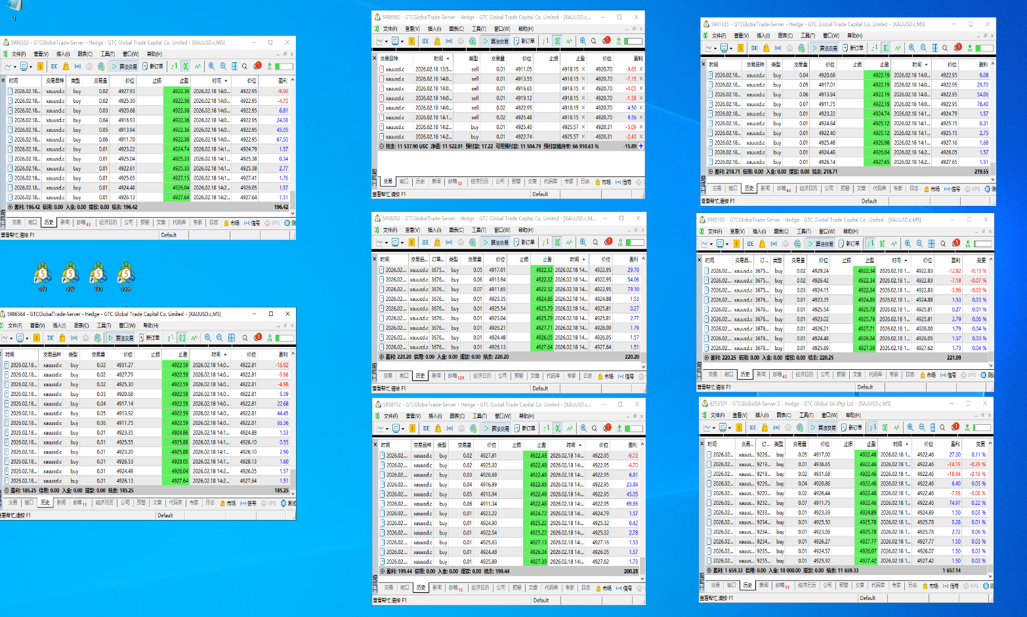
Task: Sort by the 交易品种 column header in window 5986562
Action: tap(395, 58)
